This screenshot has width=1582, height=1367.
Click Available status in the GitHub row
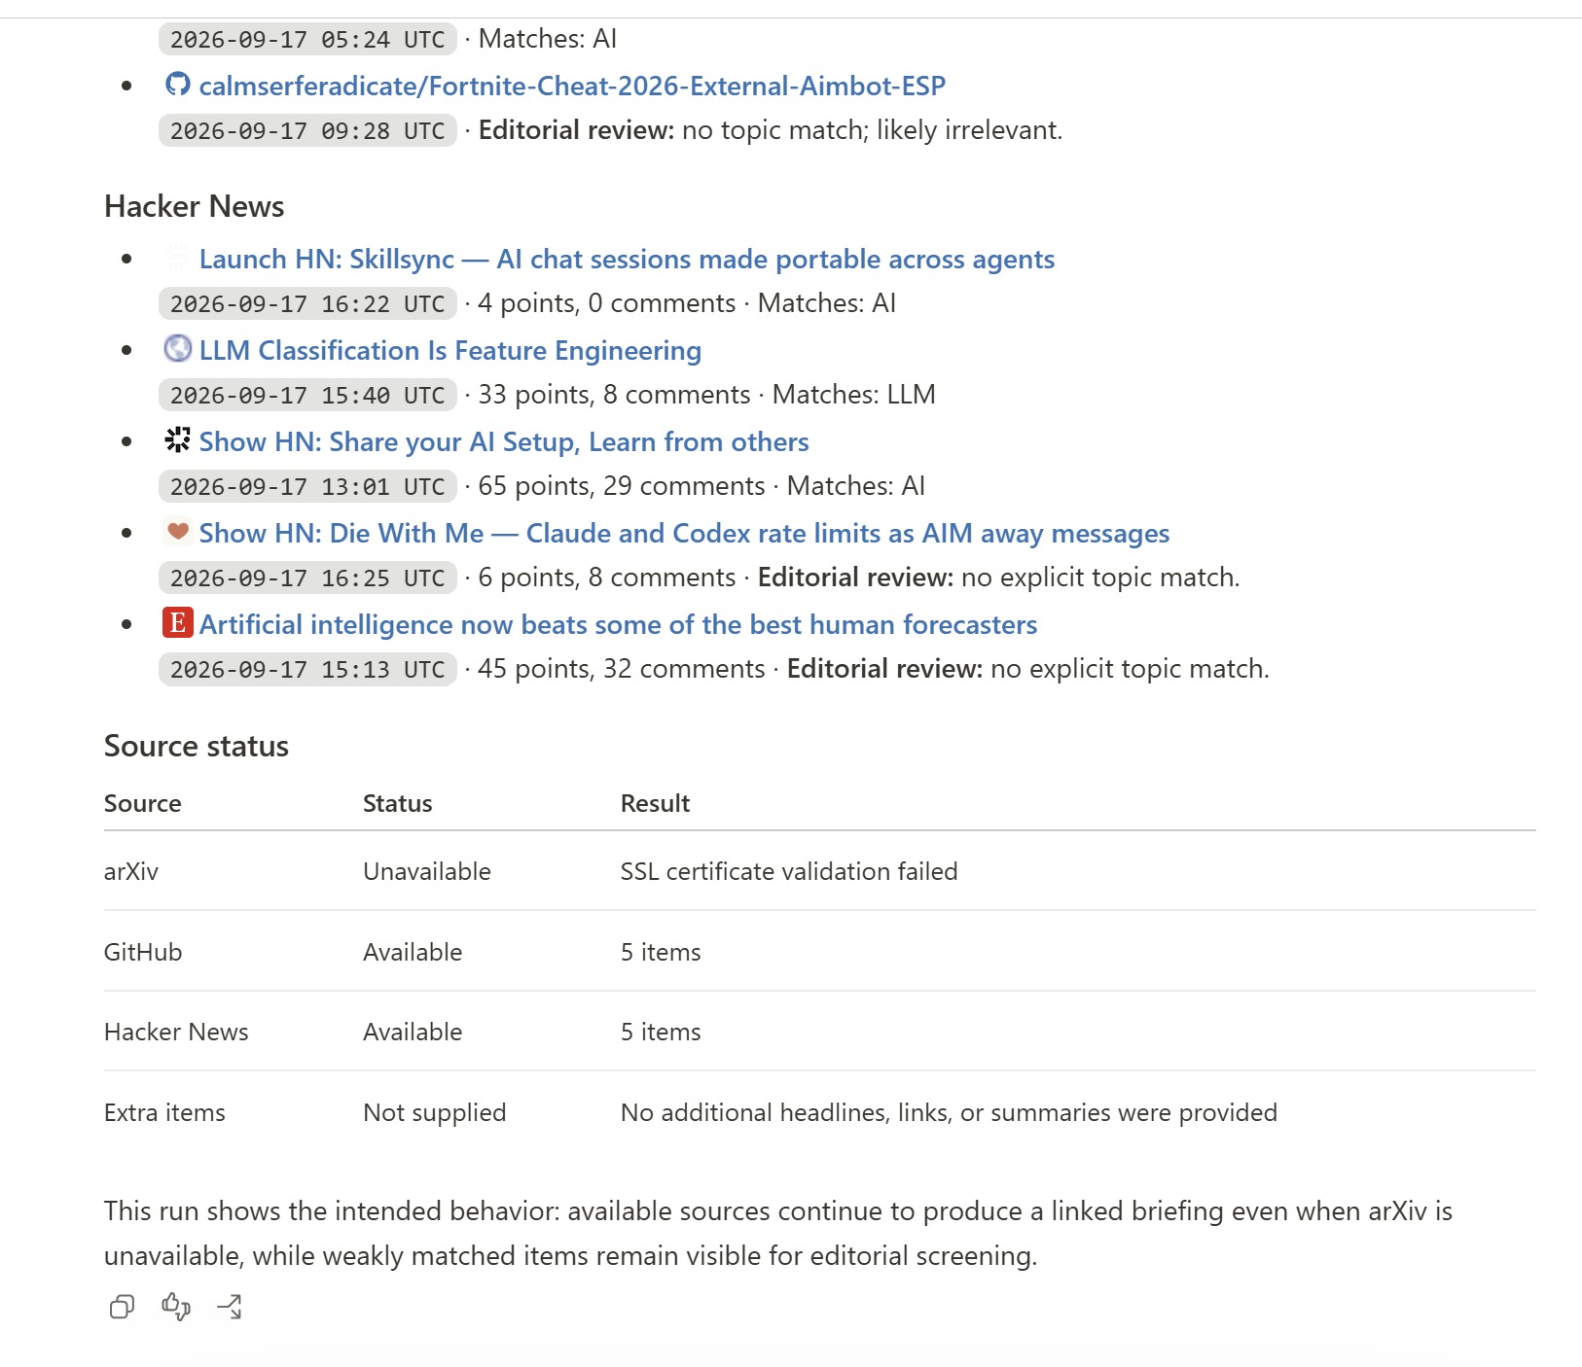413,953
